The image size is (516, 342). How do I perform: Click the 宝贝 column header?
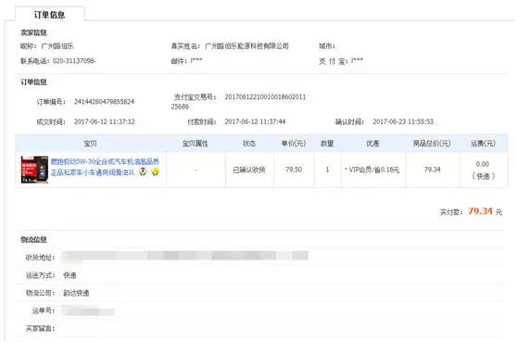click(90, 144)
